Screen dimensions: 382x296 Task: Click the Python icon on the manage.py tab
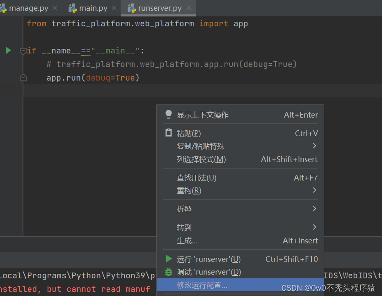[x=4, y=7]
